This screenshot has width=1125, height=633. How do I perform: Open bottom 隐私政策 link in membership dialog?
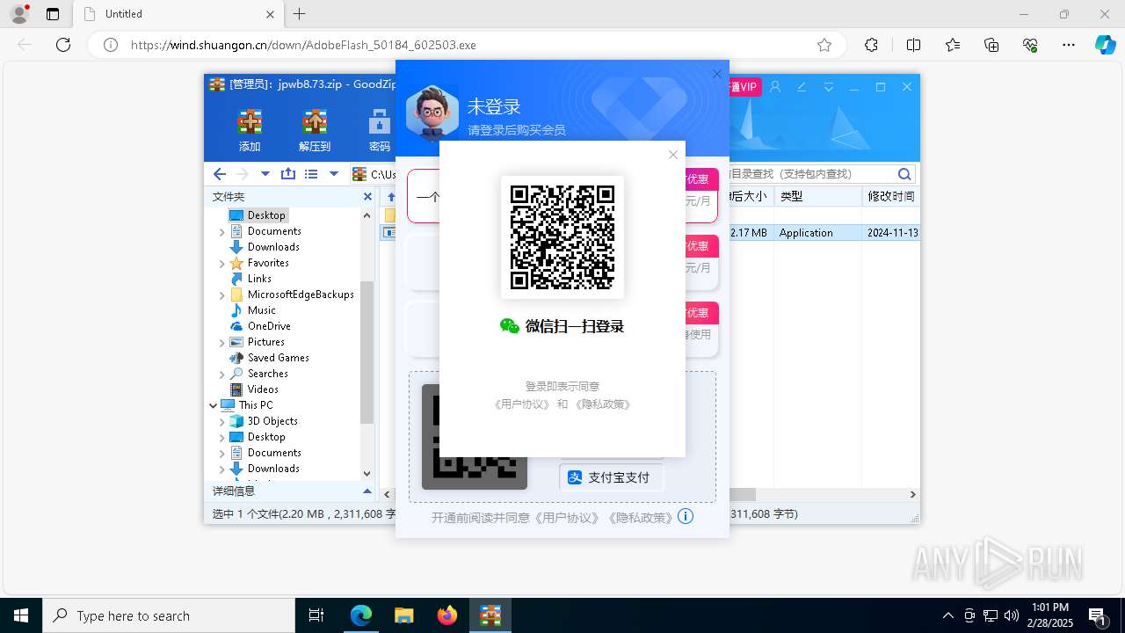[x=640, y=518]
